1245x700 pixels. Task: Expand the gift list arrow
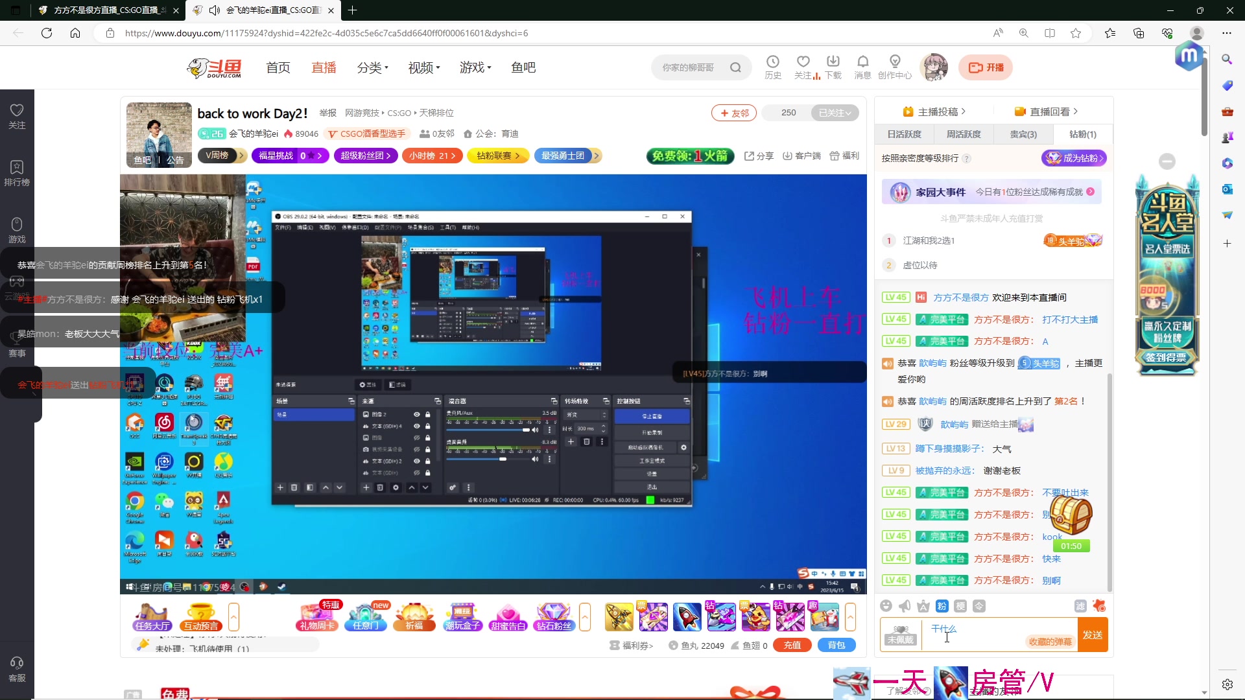(x=850, y=617)
